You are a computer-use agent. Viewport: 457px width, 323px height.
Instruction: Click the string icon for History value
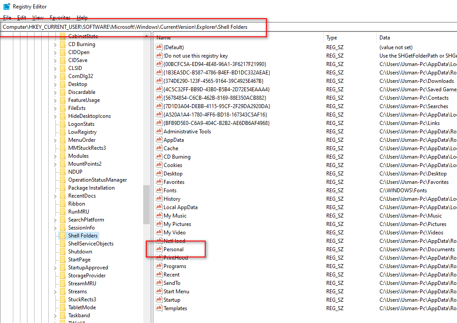[x=159, y=198]
